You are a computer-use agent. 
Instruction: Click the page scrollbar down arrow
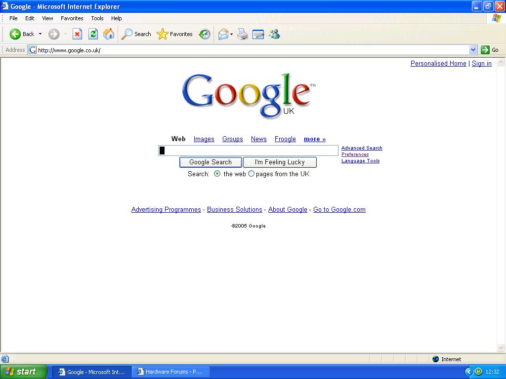click(x=501, y=348)
